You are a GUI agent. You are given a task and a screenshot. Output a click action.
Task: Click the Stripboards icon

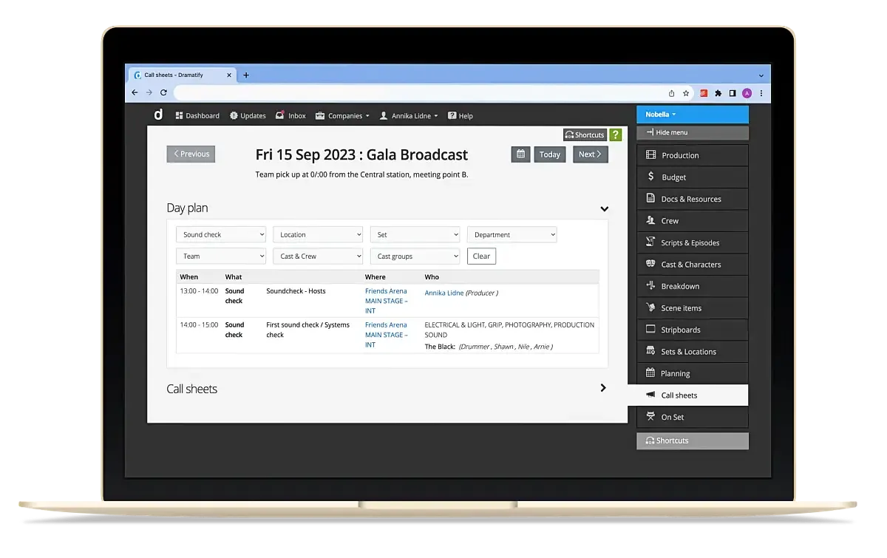click(x=650, y=329)
